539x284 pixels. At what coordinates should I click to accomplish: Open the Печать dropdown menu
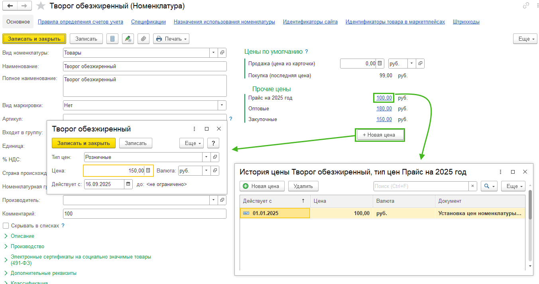pyautogui.click(x=171, y=39)
